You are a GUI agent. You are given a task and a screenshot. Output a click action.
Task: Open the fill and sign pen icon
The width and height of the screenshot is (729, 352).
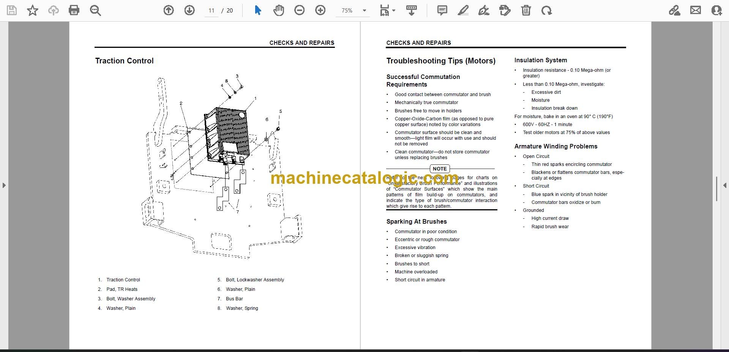pos(675,10)
